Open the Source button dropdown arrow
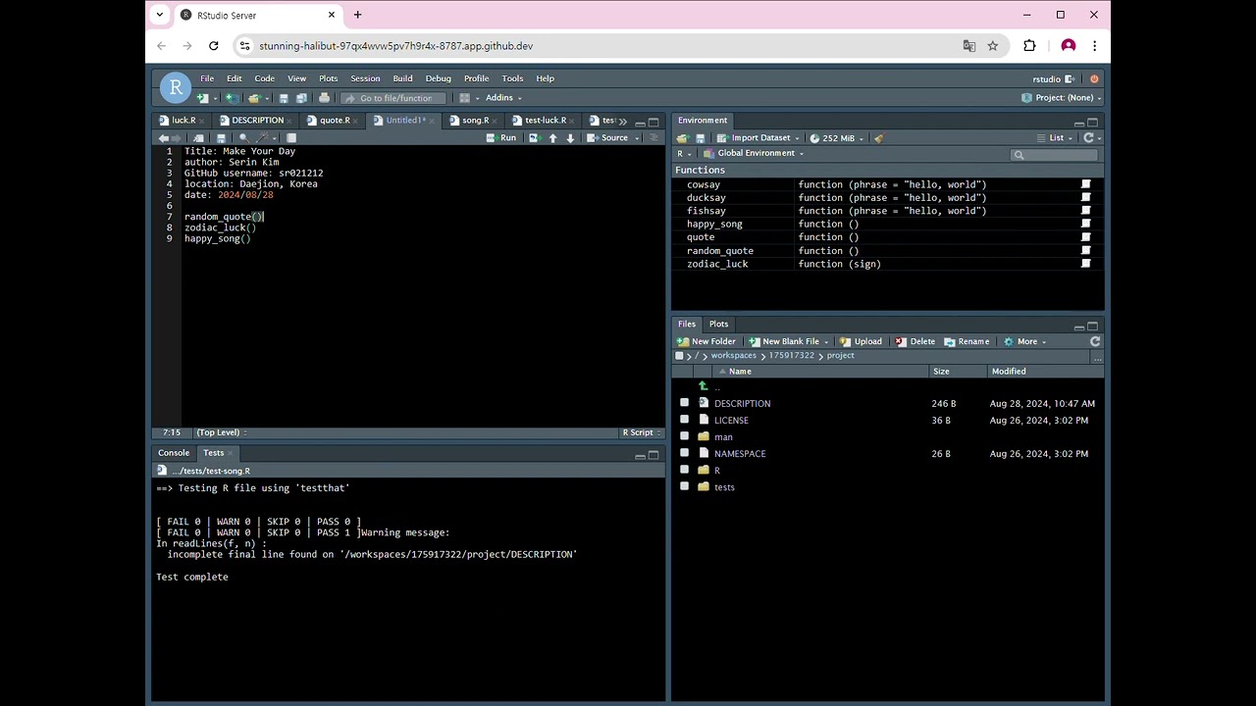1256x706 pixels. tap(637, 138)
